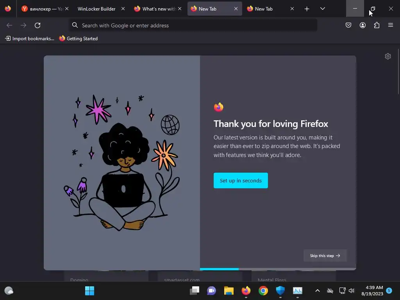
Task: Open clock and date 4:39 AM
Action: [x=372, y=291]
